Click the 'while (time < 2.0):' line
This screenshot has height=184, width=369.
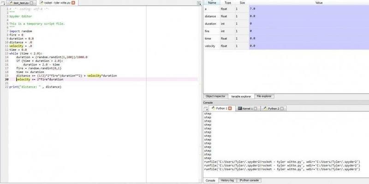(26, 53)
